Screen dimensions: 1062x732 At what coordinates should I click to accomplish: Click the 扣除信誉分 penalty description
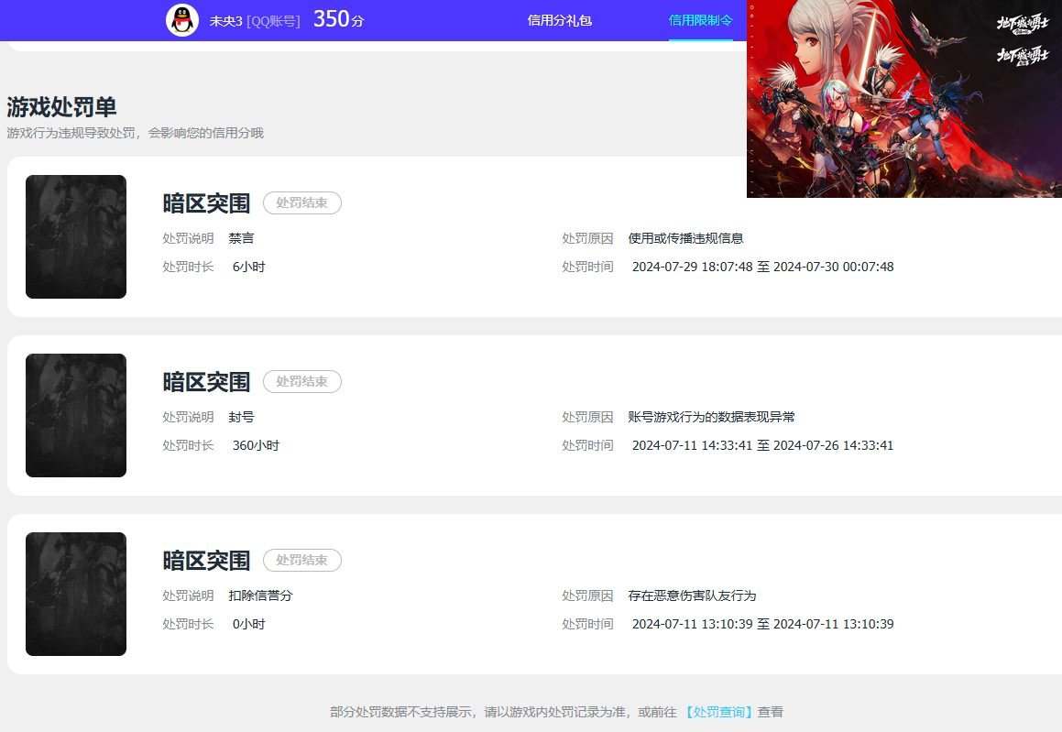[261, 595]
